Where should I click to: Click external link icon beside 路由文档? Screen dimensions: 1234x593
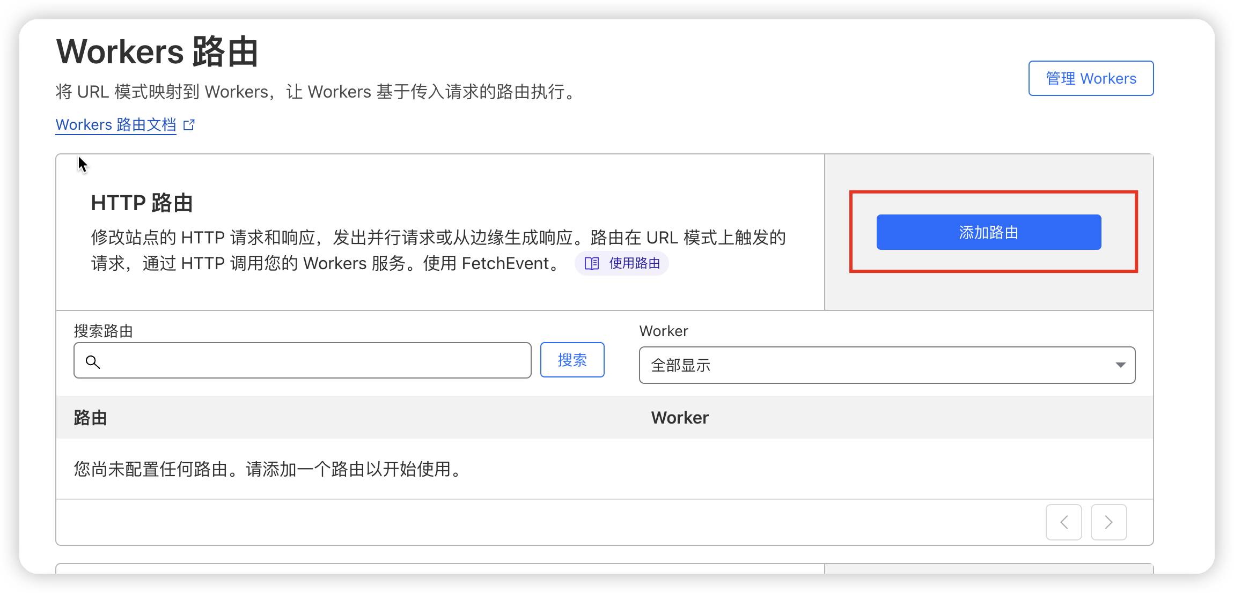tap(189, 125)
